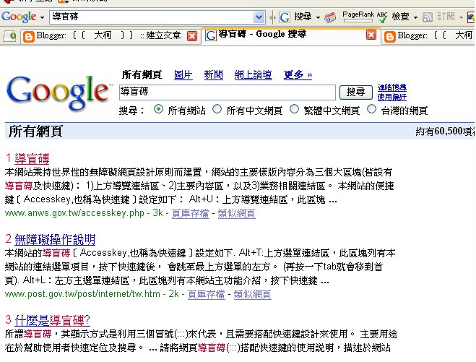Select the 台灣的網頁 radio button

371,109
